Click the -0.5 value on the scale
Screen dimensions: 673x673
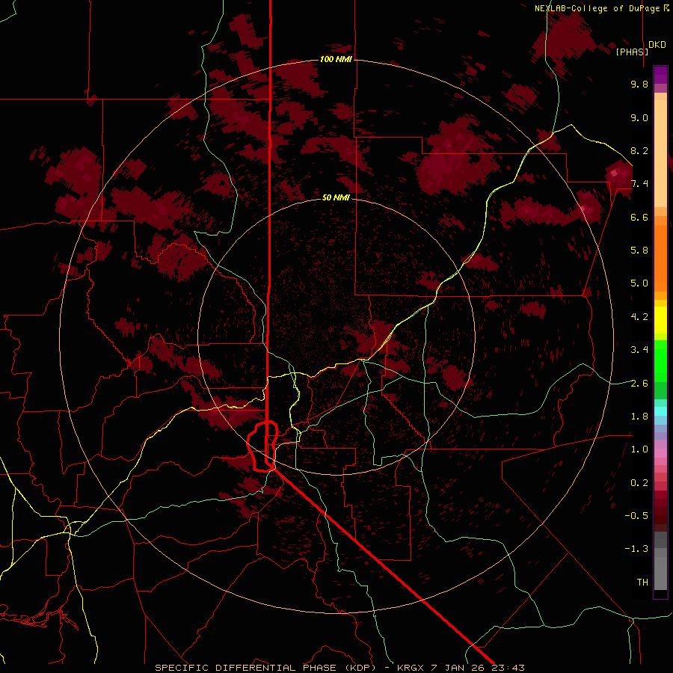pyautogui.click(x=636, y=516)
